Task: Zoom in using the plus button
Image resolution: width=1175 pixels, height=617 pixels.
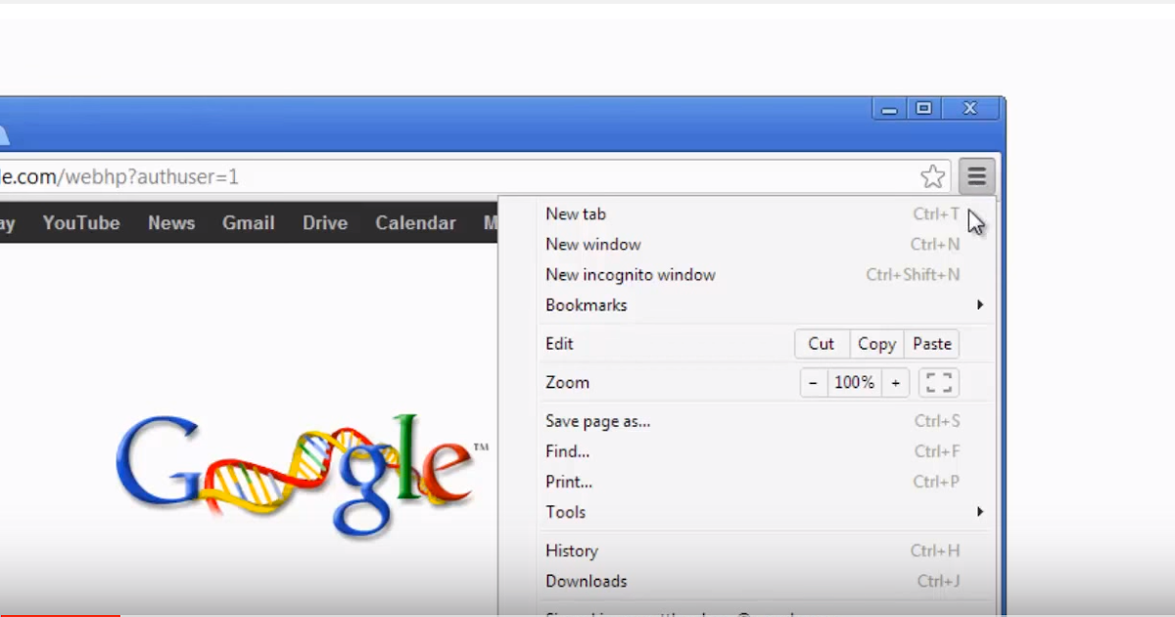Action: [x=896, y=382]
